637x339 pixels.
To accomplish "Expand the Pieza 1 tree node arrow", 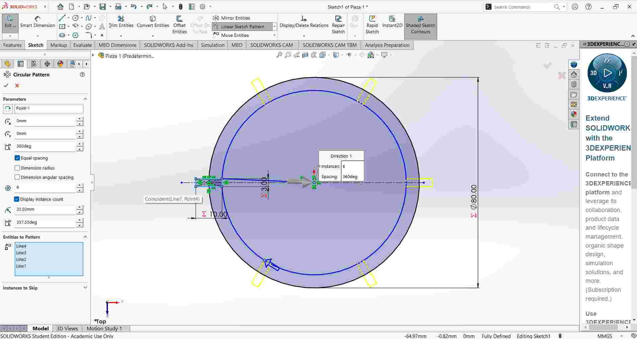I will [x=93, y=56].
